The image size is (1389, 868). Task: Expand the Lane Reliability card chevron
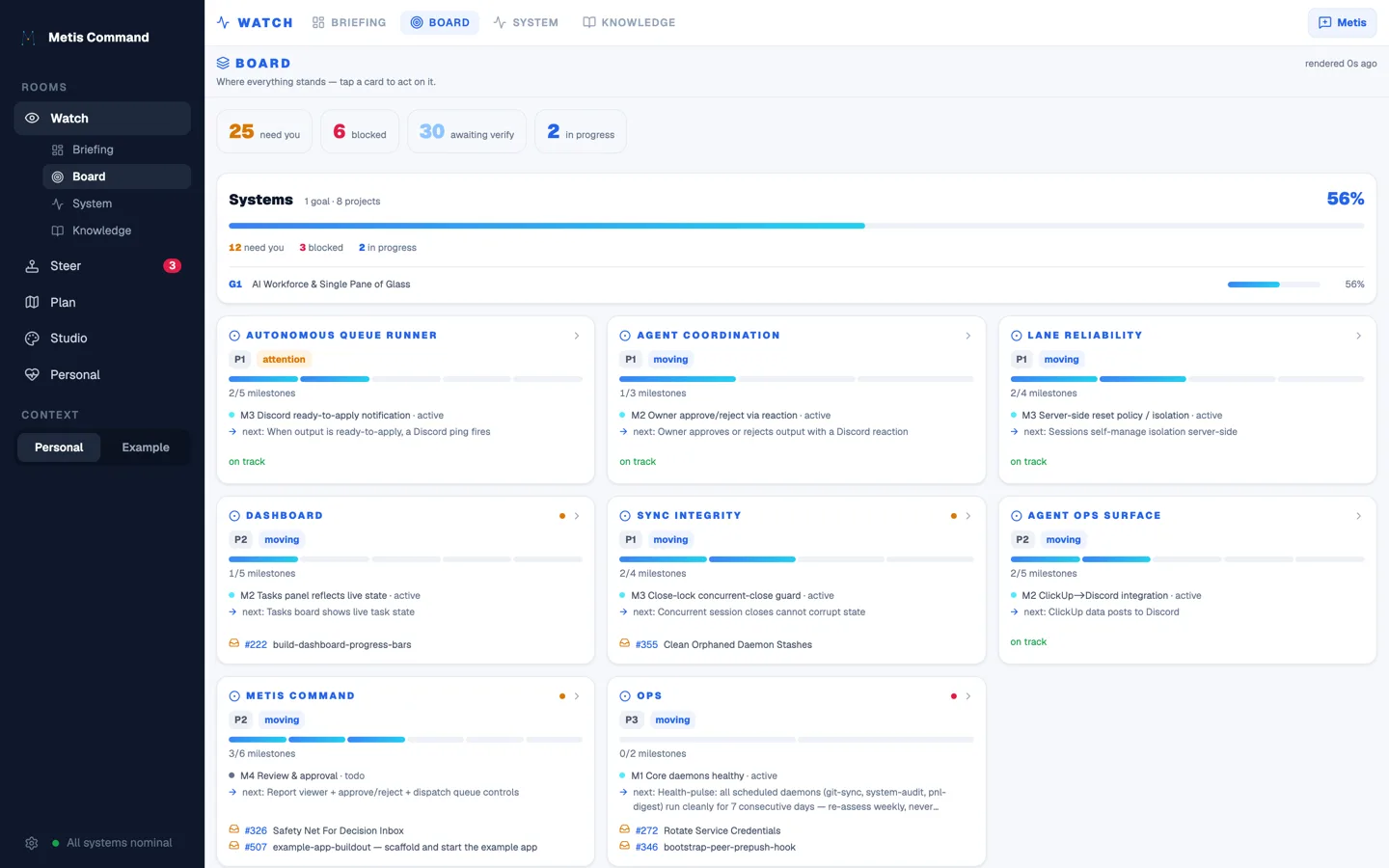click(x=1359, y=336)
